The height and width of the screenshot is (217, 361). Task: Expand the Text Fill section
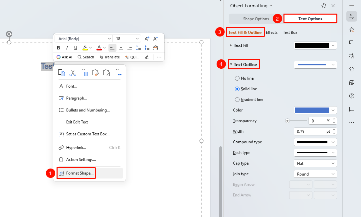(231, 45)
